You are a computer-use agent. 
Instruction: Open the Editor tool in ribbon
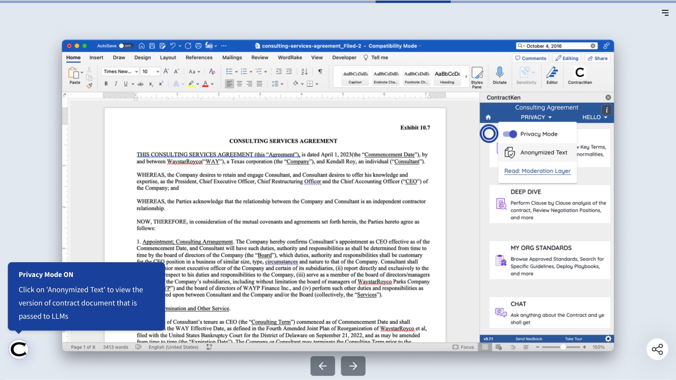552,73
